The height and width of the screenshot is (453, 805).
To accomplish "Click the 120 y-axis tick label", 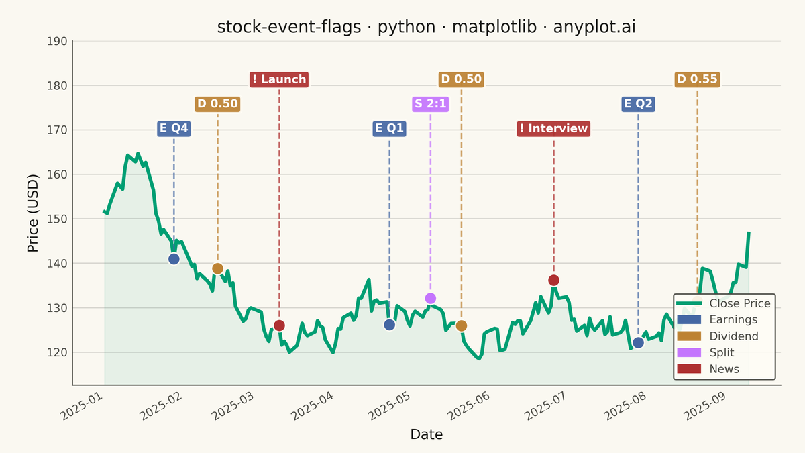I will (x=58, y=352).
